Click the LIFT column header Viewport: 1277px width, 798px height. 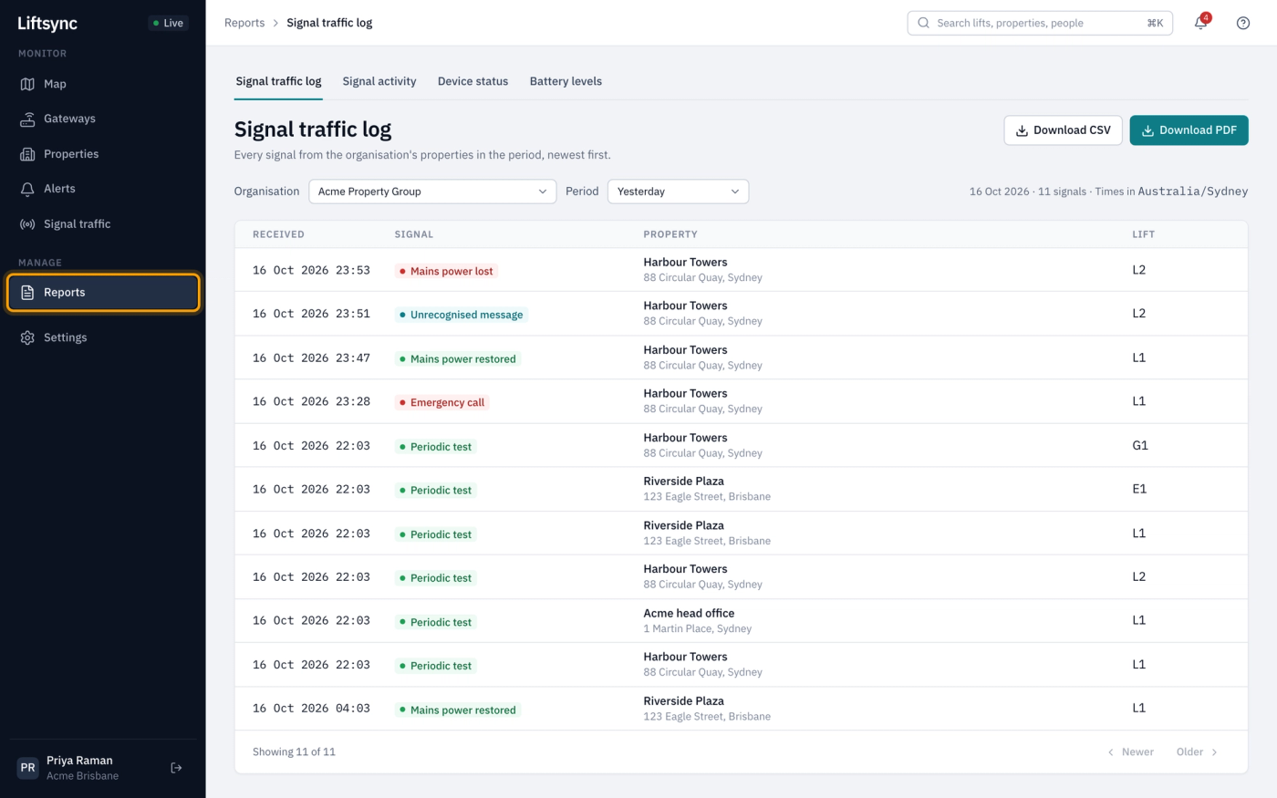click(x=1144, y=234)
